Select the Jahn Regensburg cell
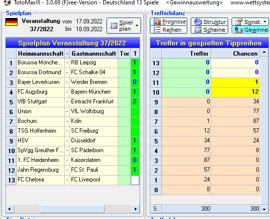This screenshot has height=219, width=270. point(40,170)
